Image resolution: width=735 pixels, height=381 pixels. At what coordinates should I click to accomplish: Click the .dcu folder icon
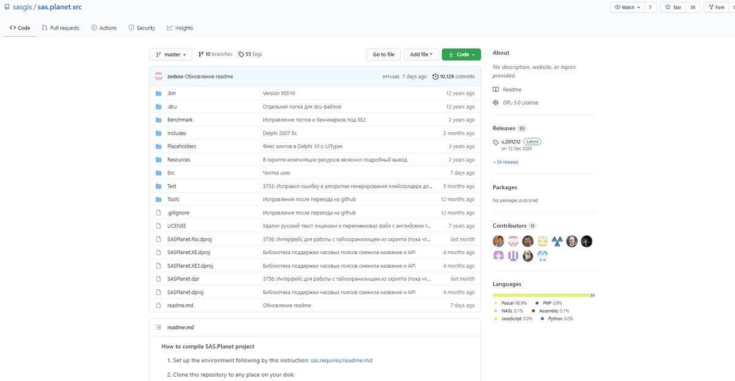coord(159,107)
